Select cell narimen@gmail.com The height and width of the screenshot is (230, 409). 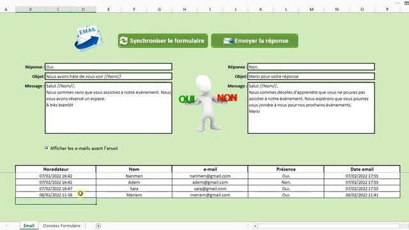click(x=210, y=176)
